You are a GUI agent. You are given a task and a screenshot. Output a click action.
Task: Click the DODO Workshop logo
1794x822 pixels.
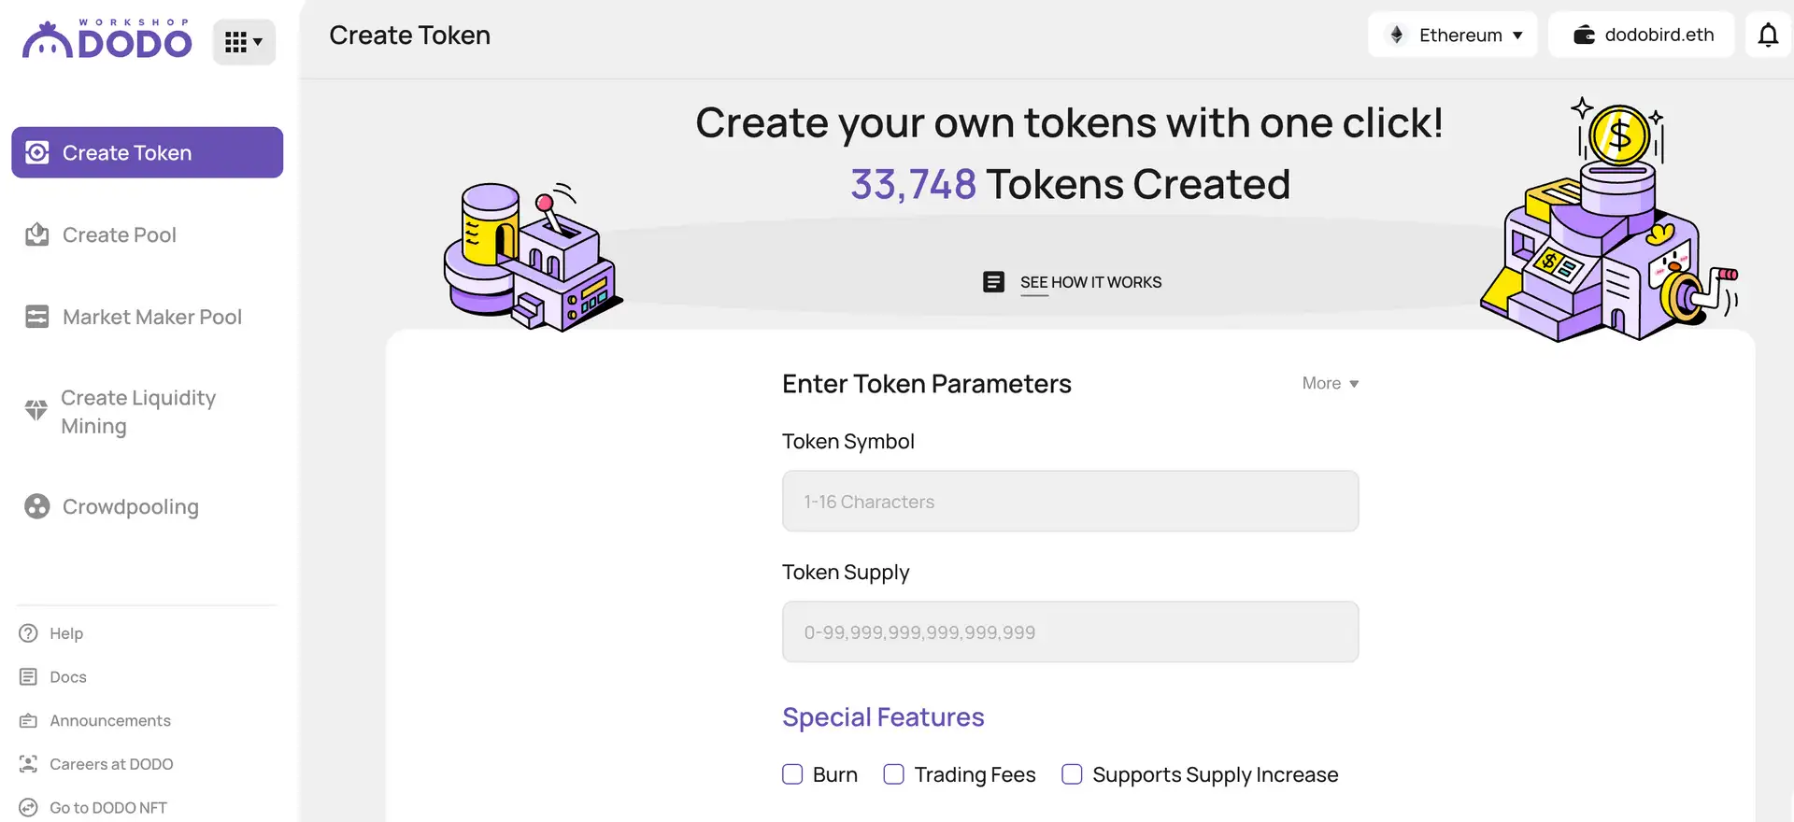107,40
